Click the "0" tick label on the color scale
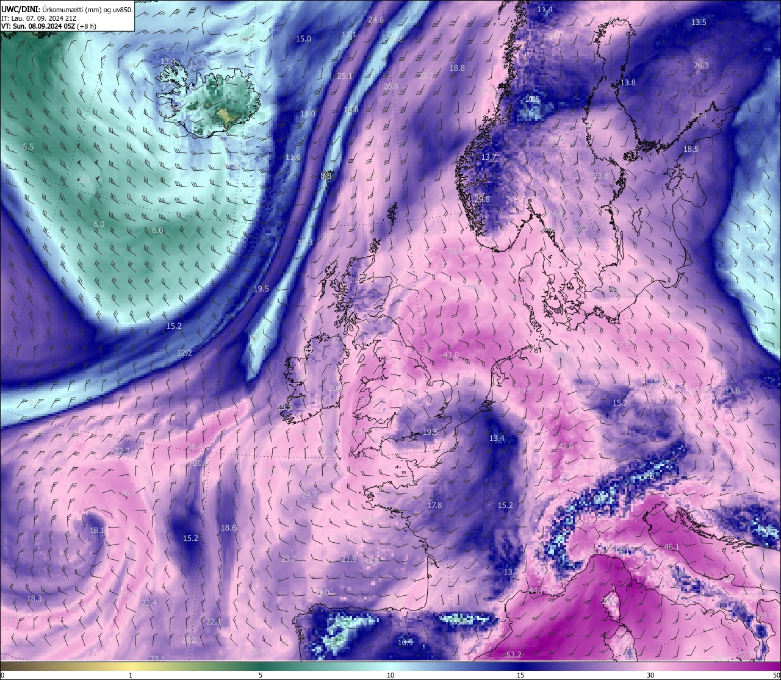Image resolution: width=781 pixels, height=680 pixels. (2, 675)
